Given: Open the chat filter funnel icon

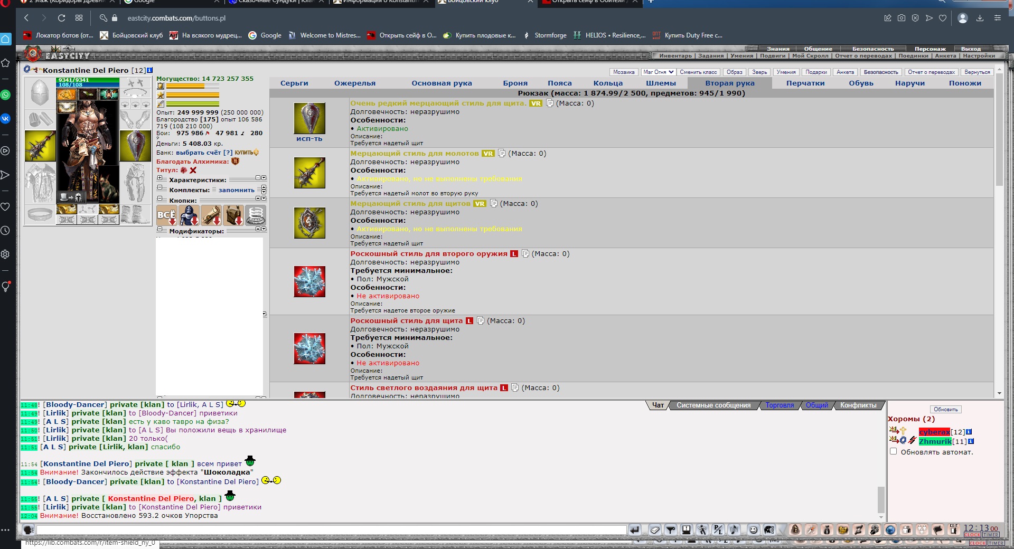Looking at the screenshot, I should point(670,529).
